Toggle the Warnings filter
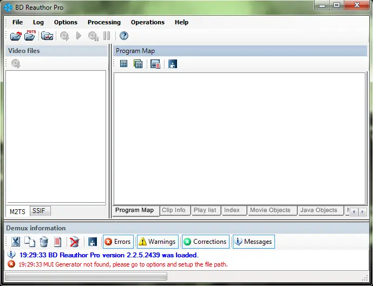The image size is (373, 286). [158, 242]
